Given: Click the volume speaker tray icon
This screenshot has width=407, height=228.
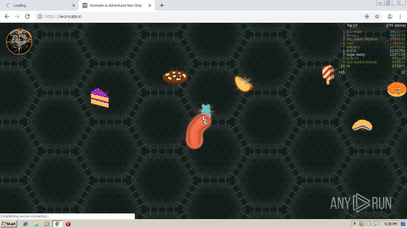Looking at the screenshot, I should [x=369, y=224].
